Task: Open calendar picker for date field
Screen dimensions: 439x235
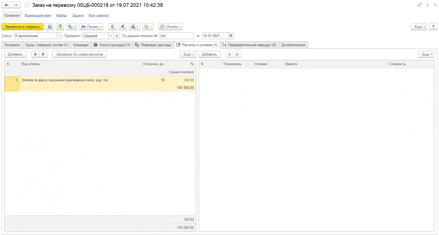Action: point(231,36)
